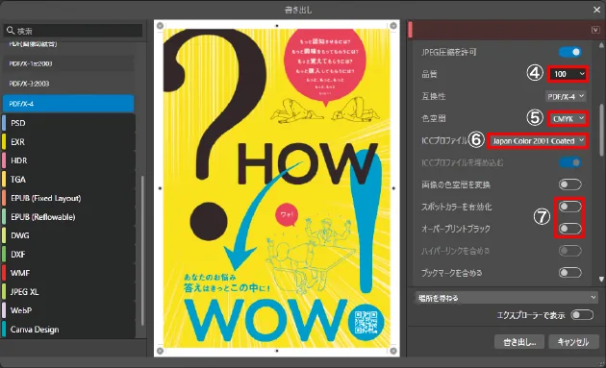Click the キャンセル button

tap(573, 342)
